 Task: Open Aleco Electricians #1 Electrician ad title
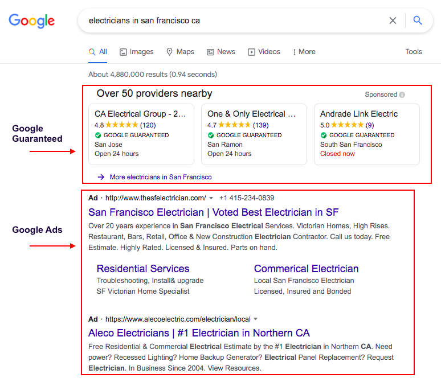(x=199, y=333)
